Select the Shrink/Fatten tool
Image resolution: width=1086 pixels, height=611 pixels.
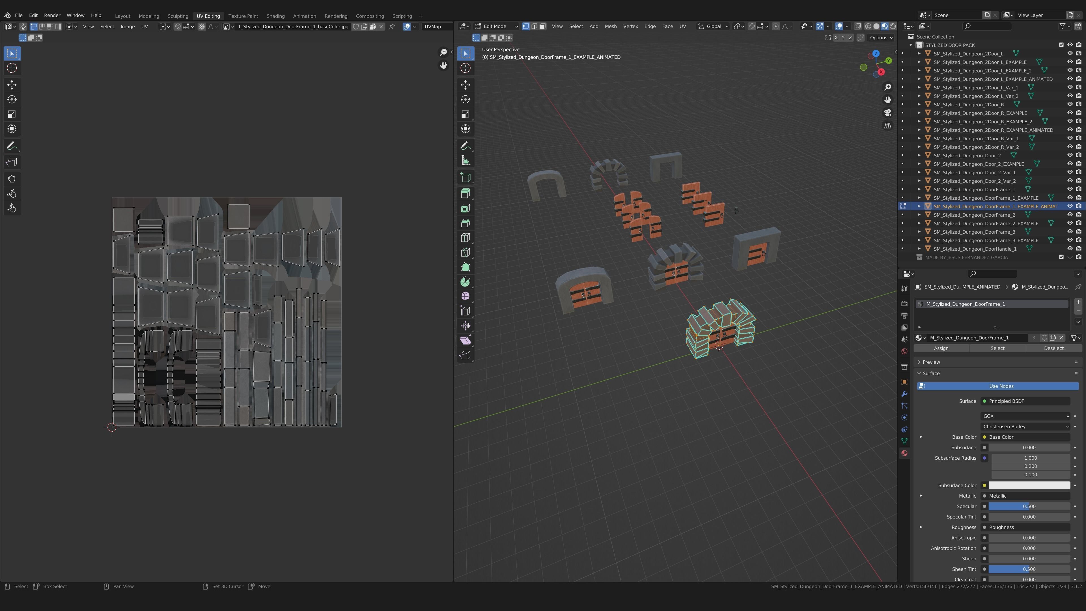466,326
